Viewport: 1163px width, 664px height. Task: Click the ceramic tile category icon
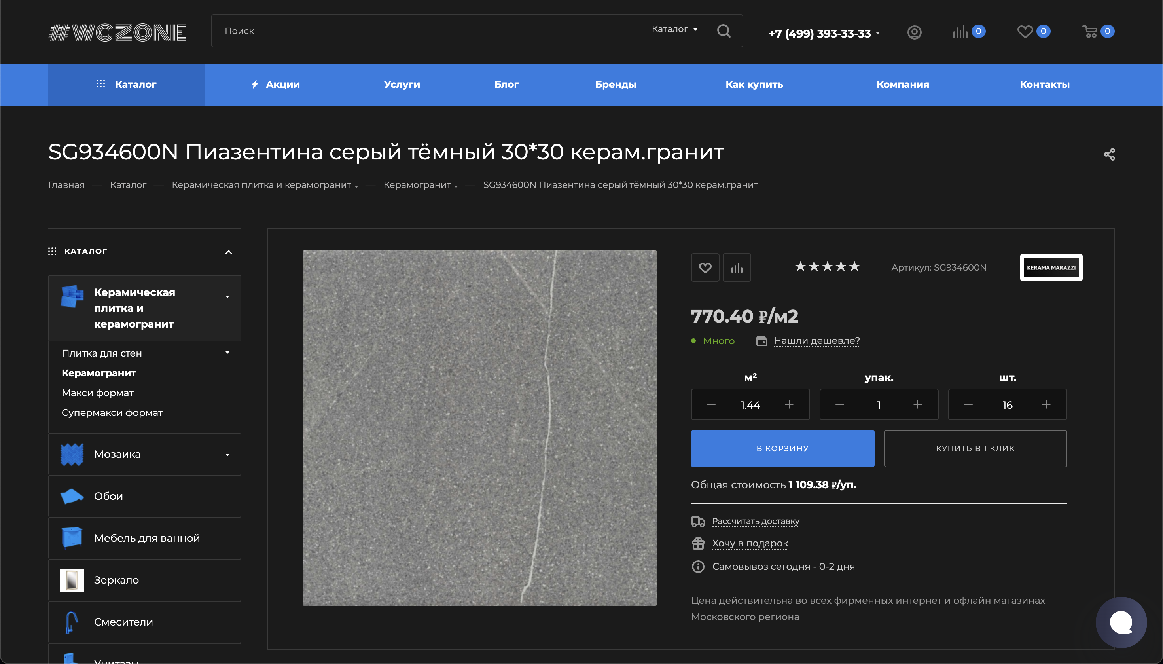tap(72, 296)
